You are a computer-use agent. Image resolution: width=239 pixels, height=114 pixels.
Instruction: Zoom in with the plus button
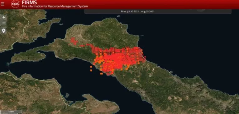pos(4,17)
